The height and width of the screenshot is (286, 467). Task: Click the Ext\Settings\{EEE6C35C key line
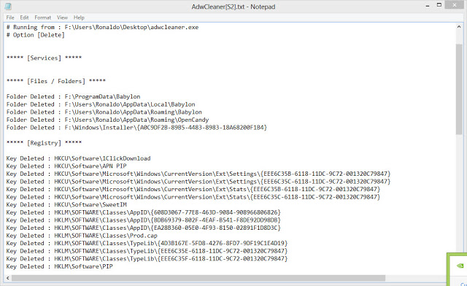198,182
